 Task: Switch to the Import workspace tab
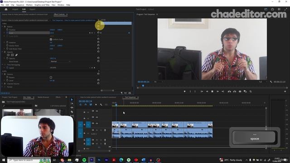(15, 9)
